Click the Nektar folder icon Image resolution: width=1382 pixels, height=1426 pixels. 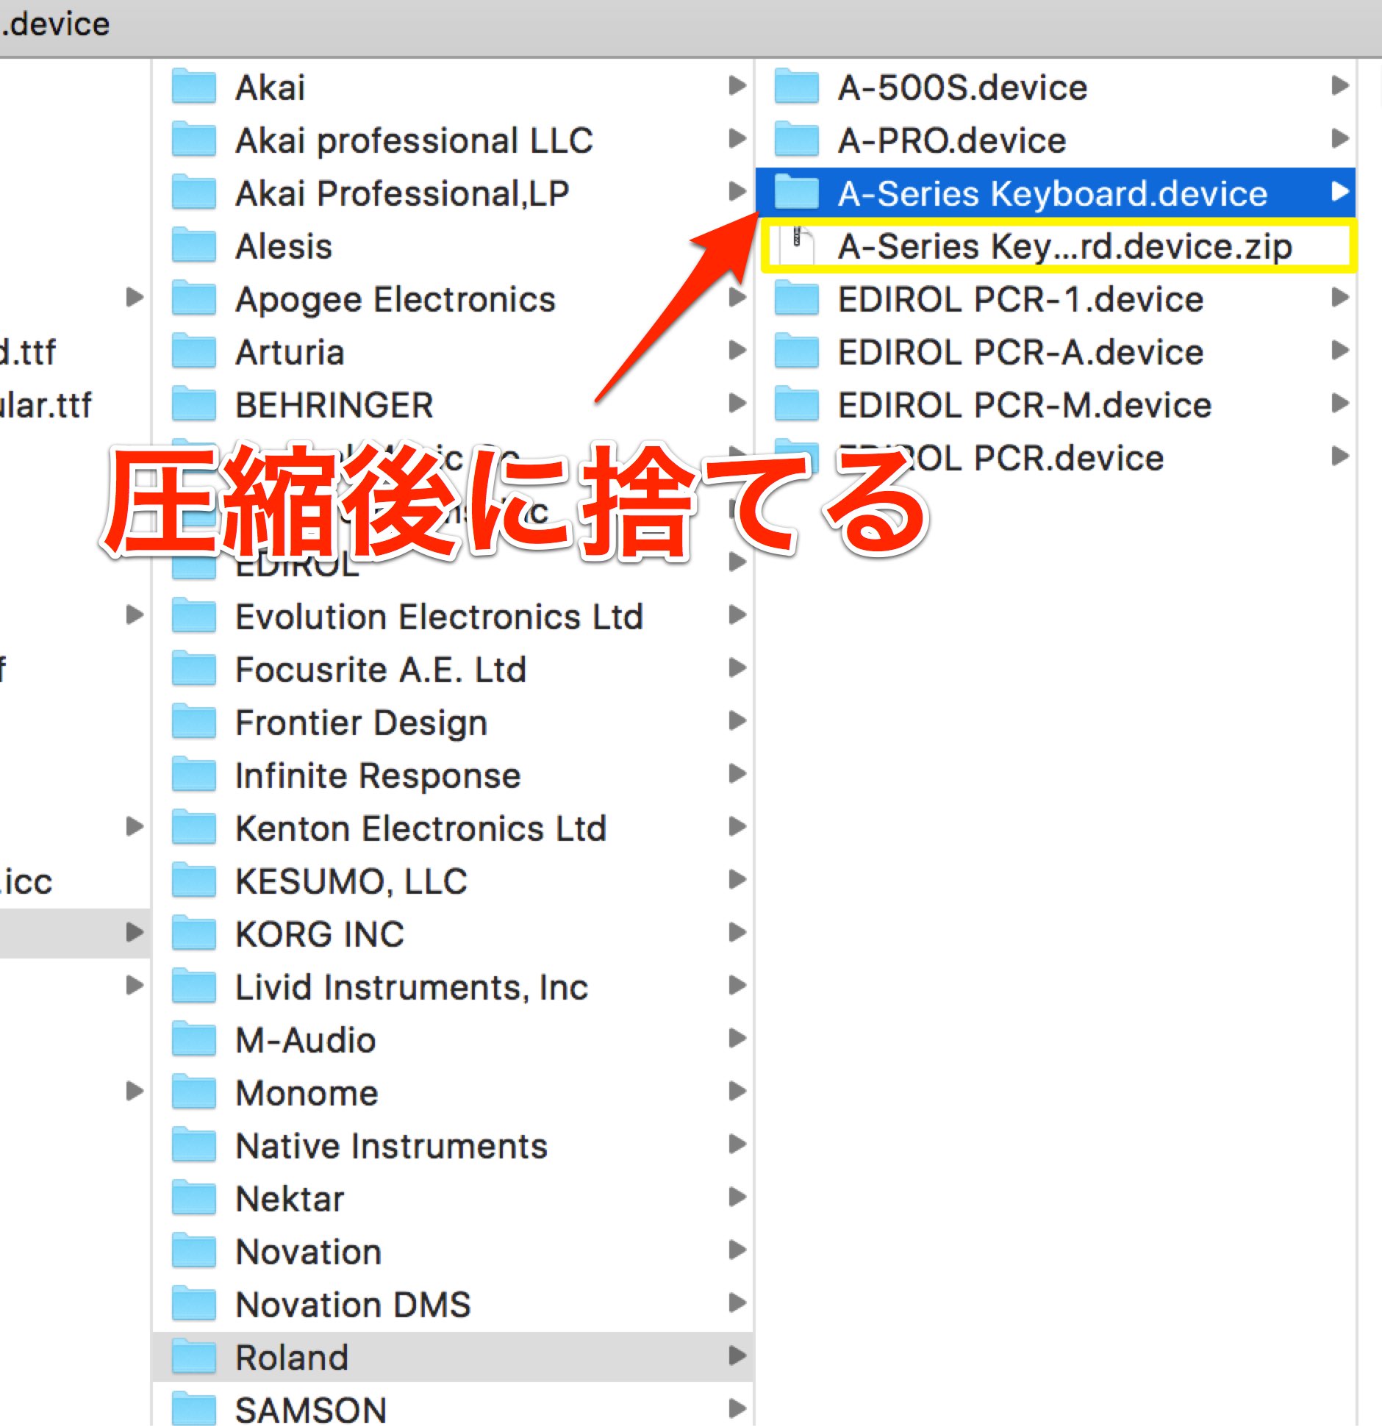pyautogui.click(x=194, y=1198)
